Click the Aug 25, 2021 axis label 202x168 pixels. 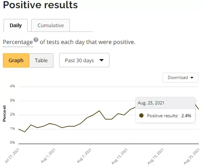click(x=192, y=156)
